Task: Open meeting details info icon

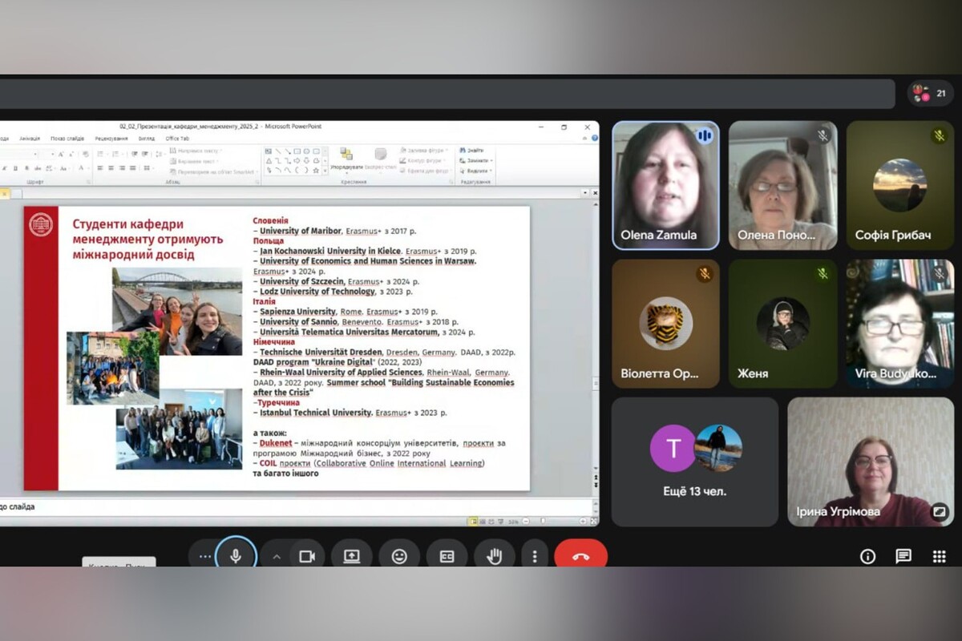Action: coord(867,556)
